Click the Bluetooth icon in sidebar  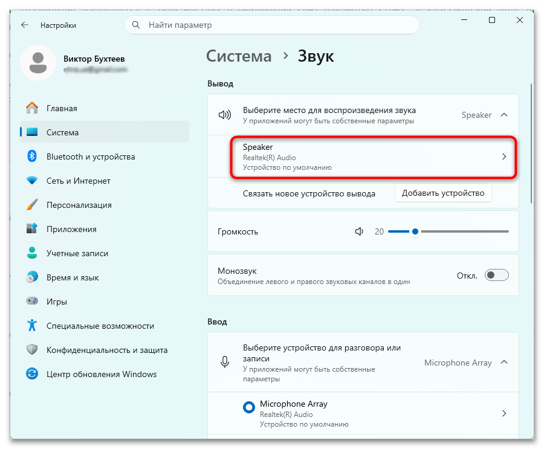click(x=32, y=157)
